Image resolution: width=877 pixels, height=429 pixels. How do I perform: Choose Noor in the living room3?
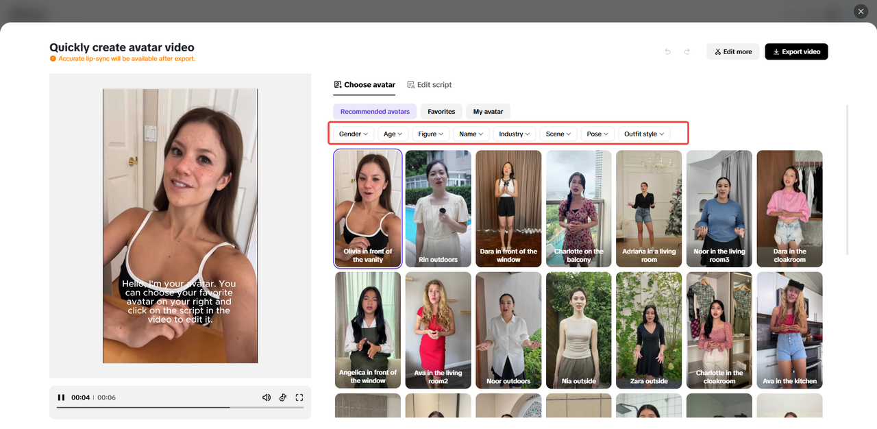pos(719,208)
